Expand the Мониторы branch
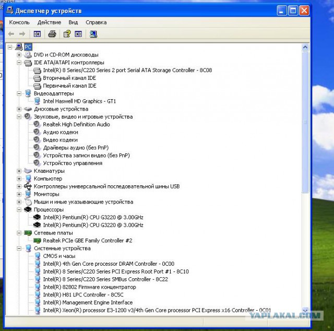Viewport: 334px width, 331px height. point(19,194)
